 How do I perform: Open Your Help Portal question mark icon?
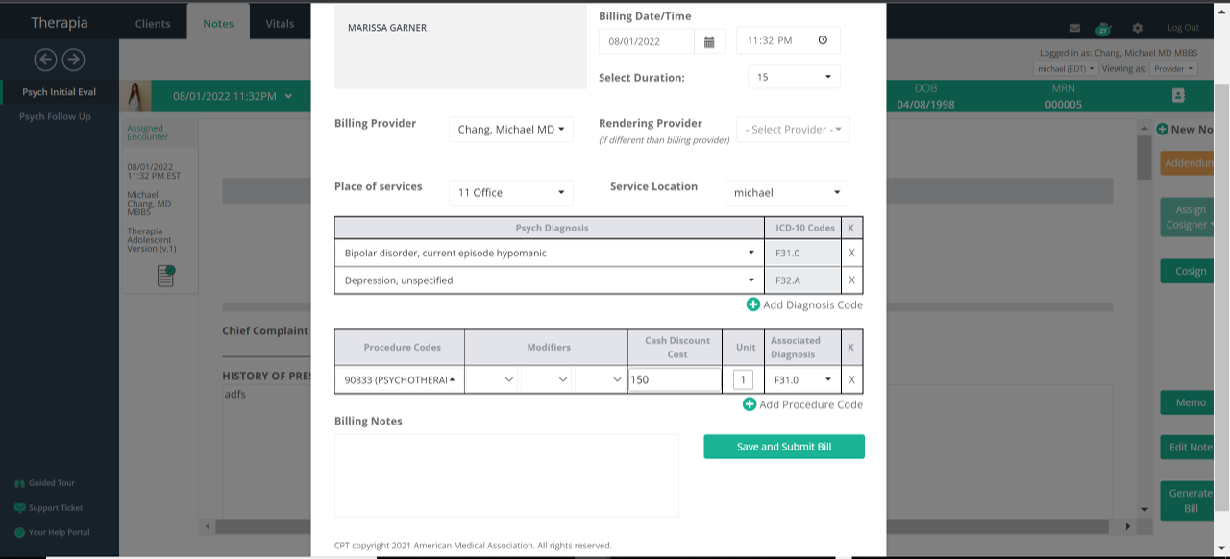(x=19, y=531)
